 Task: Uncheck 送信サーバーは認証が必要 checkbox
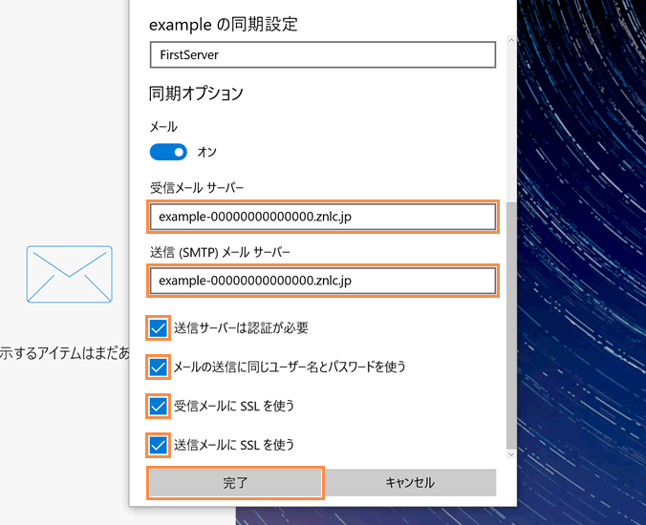click(x=159, y=328)
